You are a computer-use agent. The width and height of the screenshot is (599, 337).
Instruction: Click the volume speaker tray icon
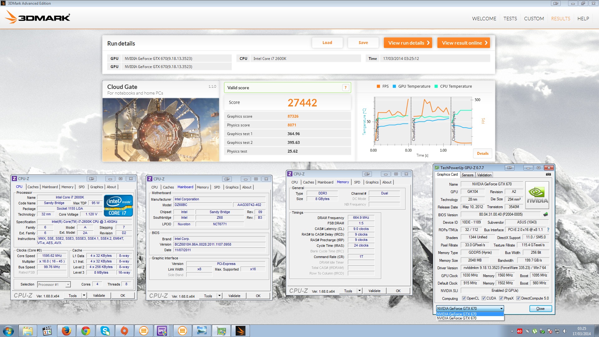tap(565, 331)
